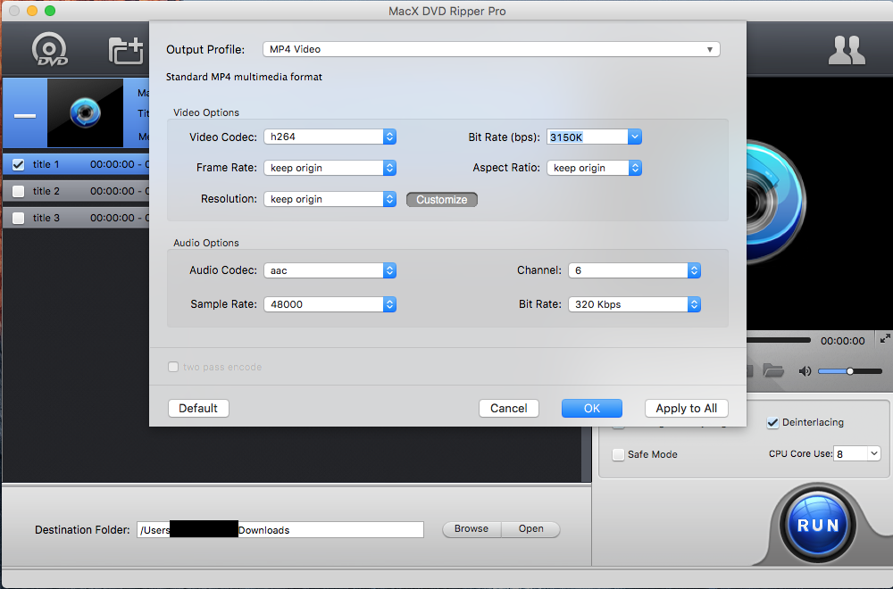Image resolution: width=893 pixels, height=589 pixels.
Task: Click the add folder icon in toolbar
Action: pos(126,50)
